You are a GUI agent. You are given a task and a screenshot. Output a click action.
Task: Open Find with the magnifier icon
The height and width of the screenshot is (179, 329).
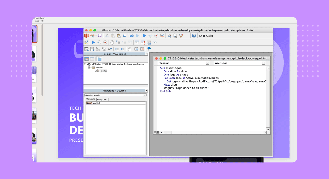(124, 36)
